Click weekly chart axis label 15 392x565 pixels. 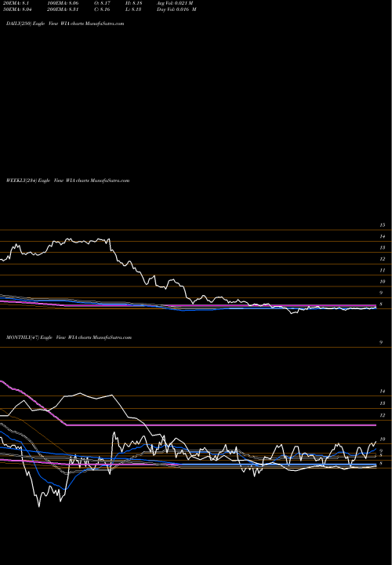383,225
